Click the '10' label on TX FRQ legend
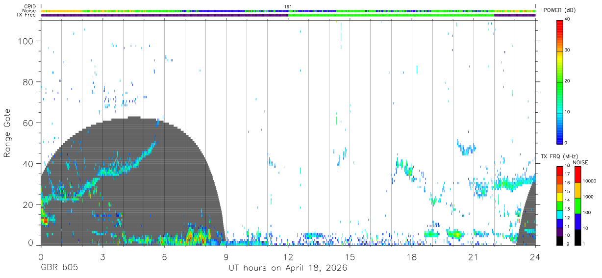The image size is (602, 278). 567,236
